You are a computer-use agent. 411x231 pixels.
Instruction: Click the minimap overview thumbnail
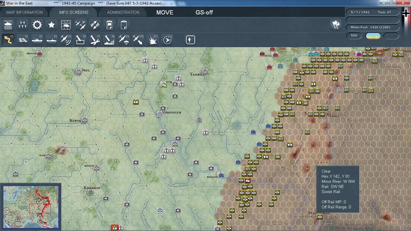point(31,207)
